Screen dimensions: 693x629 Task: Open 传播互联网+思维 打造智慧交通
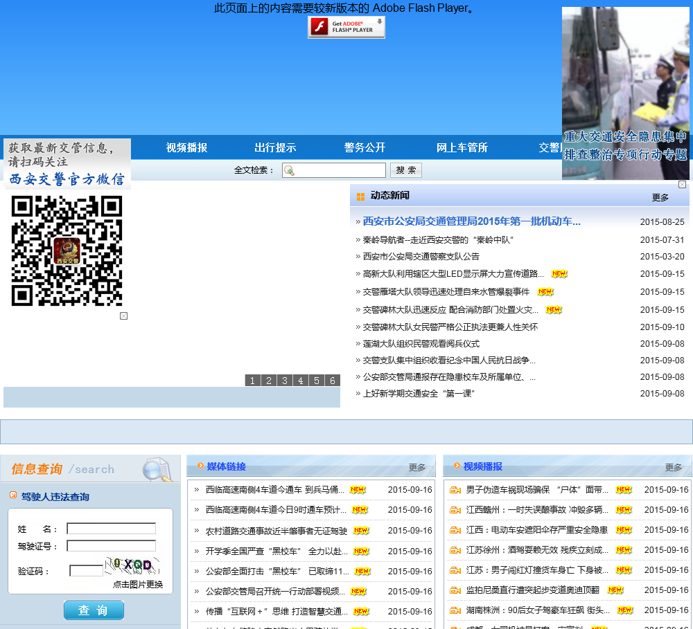tap(277, 612)
